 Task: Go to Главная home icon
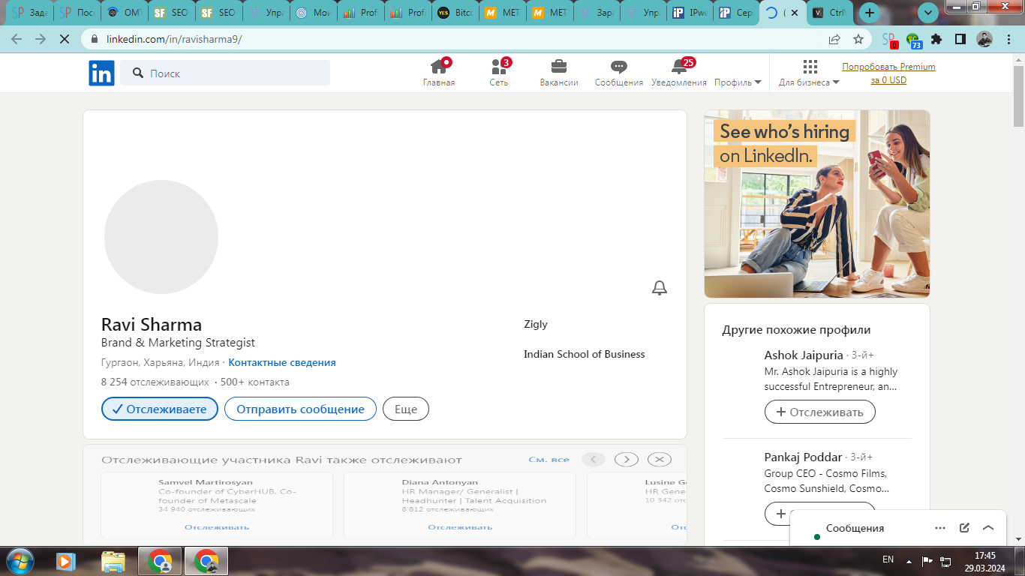click(x=439, y=67)
